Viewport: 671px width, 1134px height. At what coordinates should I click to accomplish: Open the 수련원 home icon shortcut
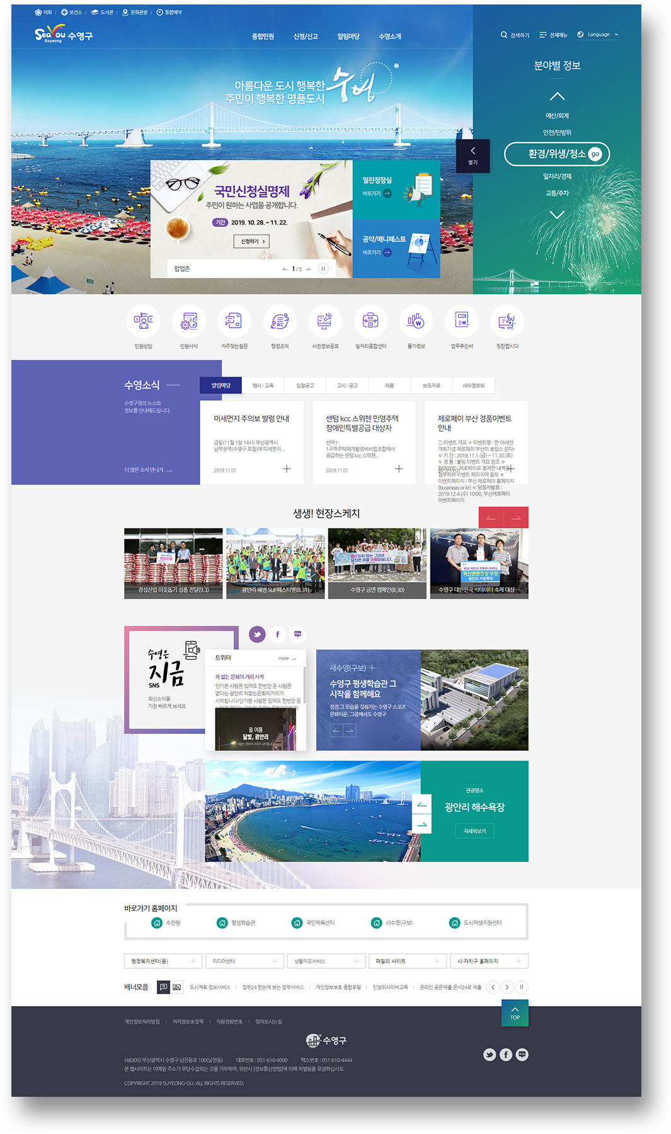coord(157,922)
